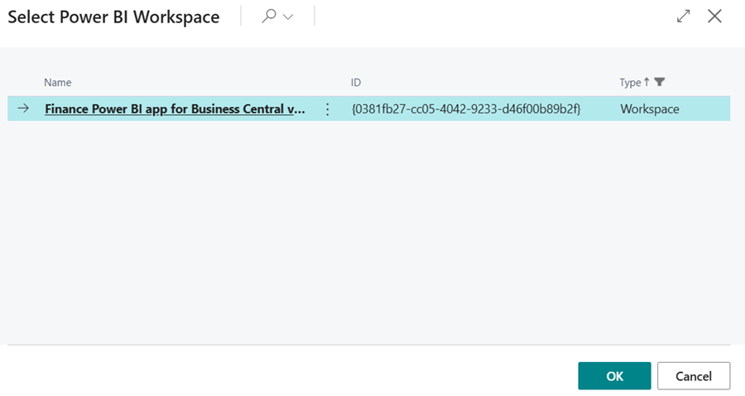Click the ascending sort arrow on Type
This screenshot has width=745, height=396.
(x=647, y=82)
